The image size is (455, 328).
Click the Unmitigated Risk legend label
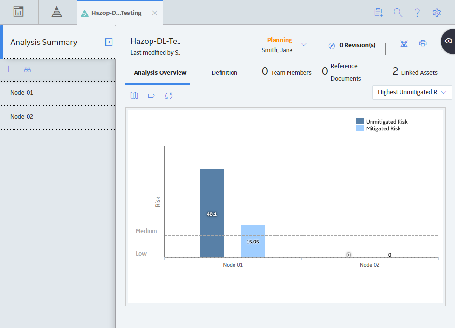(x=387, y=122)
